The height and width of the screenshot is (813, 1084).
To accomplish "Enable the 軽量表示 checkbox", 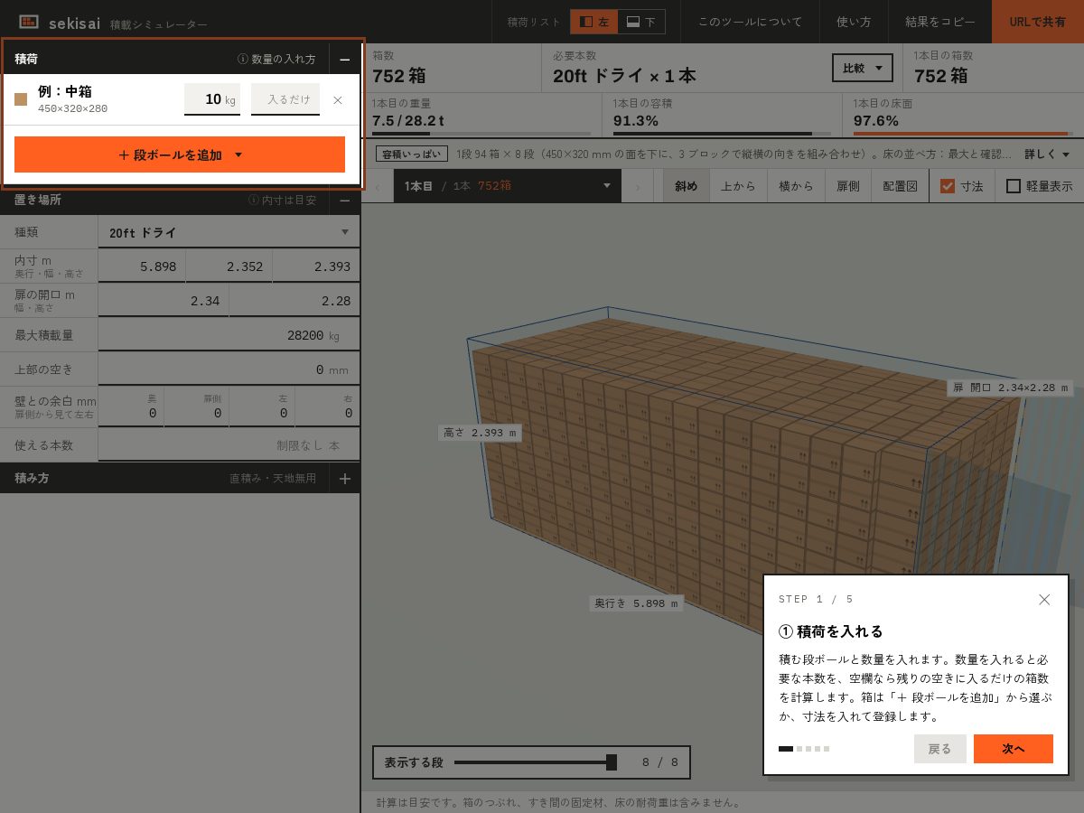I will click(x=1014, y=186).
